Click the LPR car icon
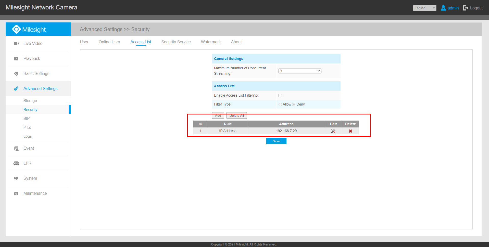 [16, 163]
